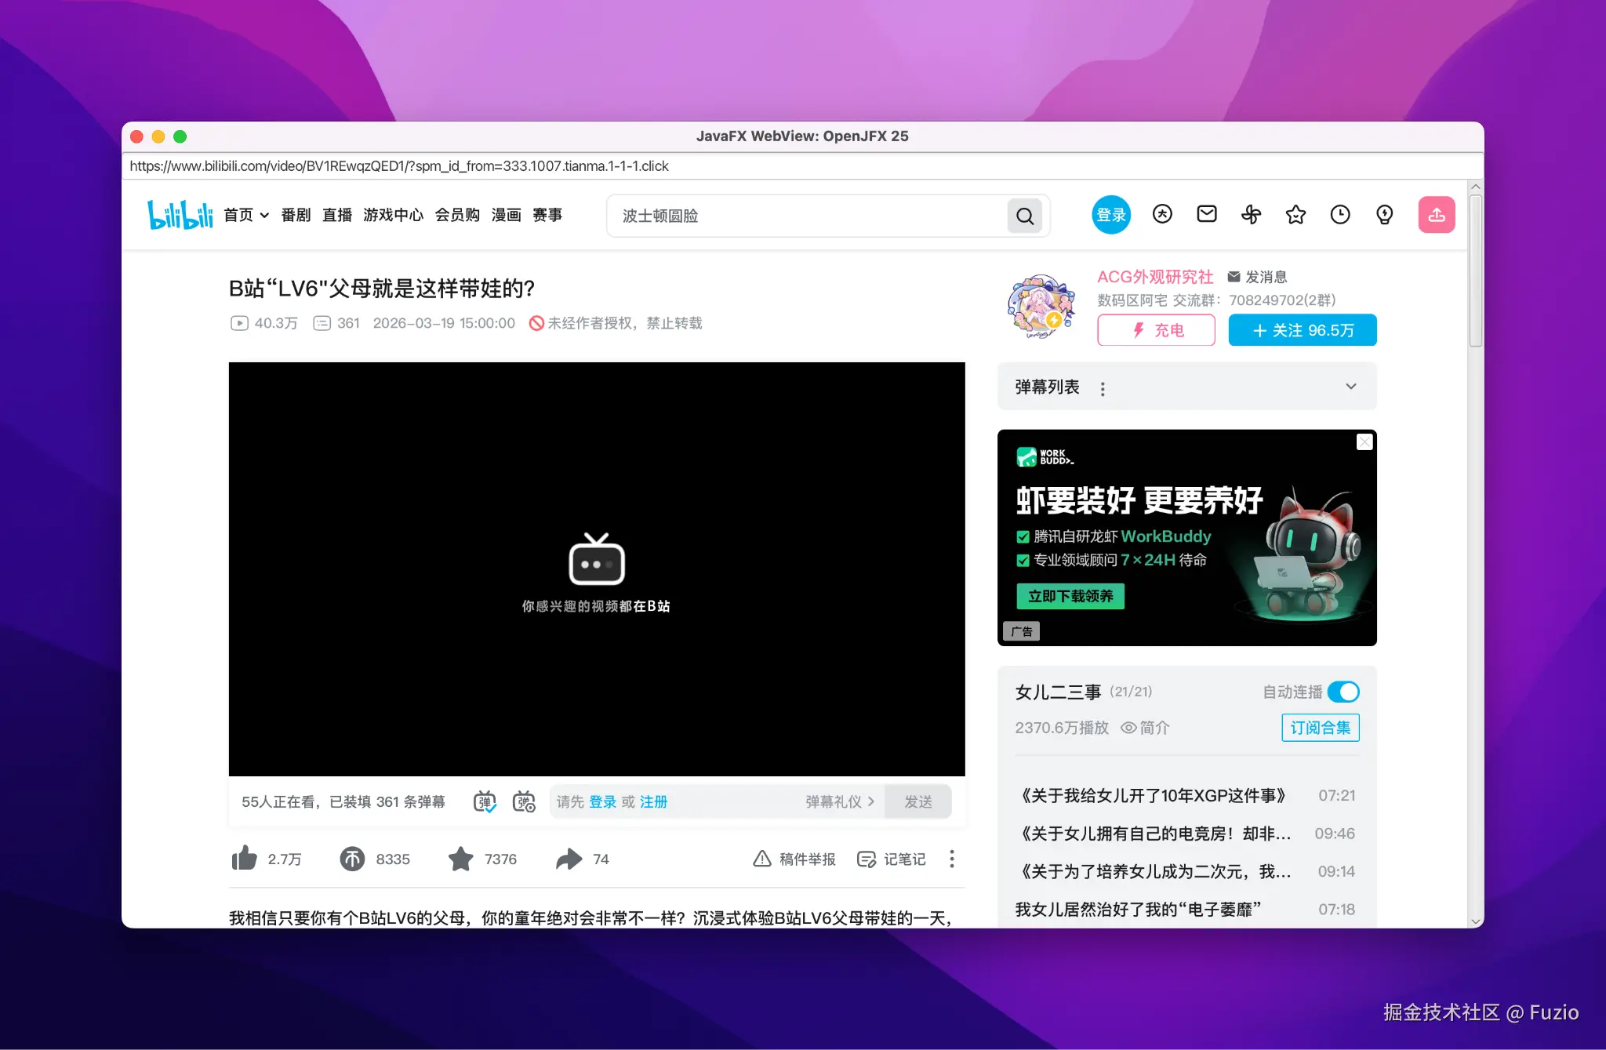This screenshot has height=1050, width=1606.
Task: Open danmaku settings via the TV gear icon
Action: pos(524,801)
